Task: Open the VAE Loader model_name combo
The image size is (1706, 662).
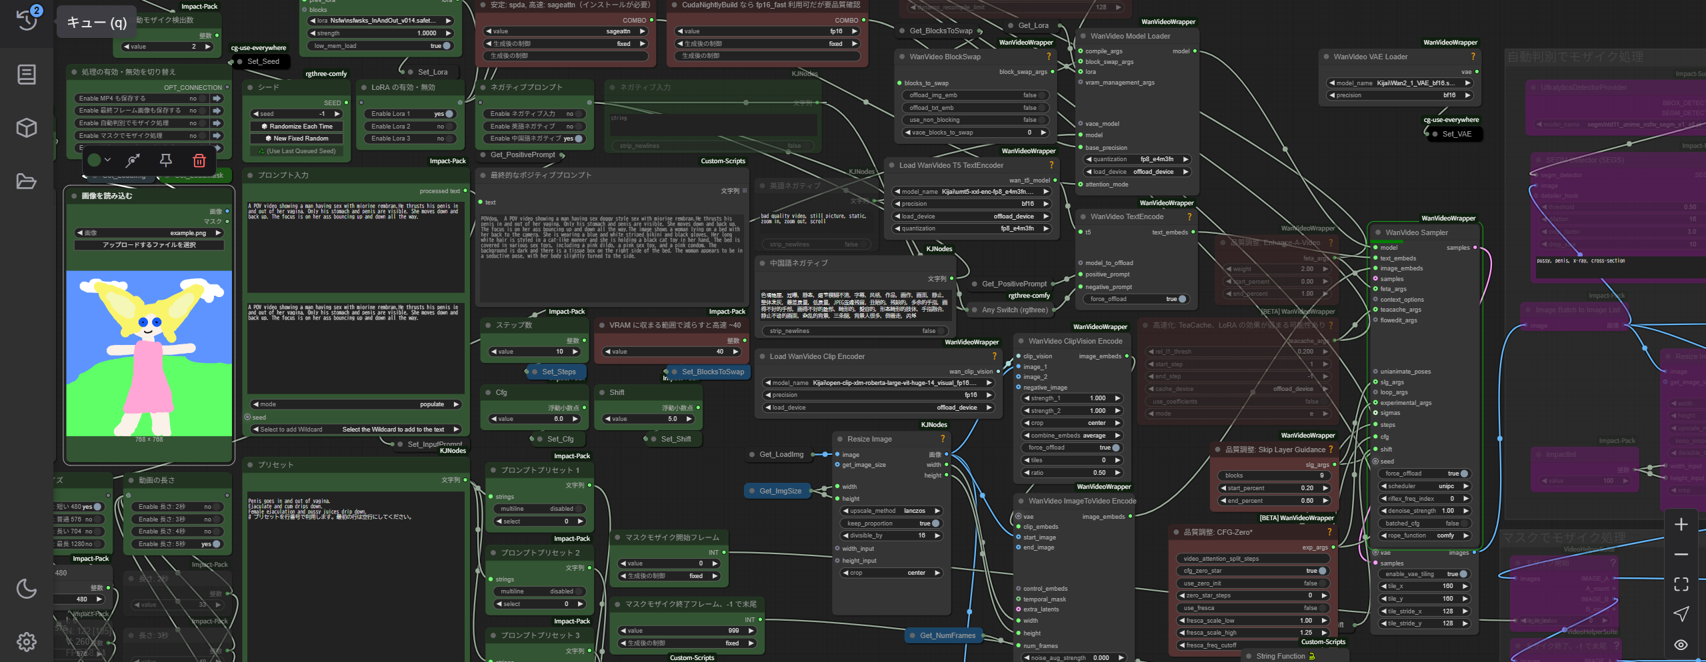Action: click(x=1400, y=83)
